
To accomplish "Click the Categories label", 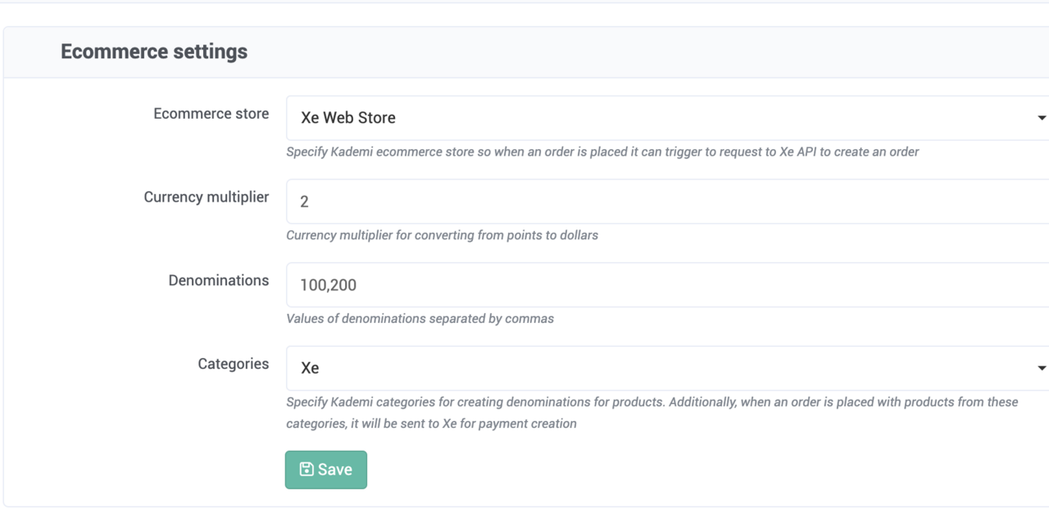I will pos(234,364).
